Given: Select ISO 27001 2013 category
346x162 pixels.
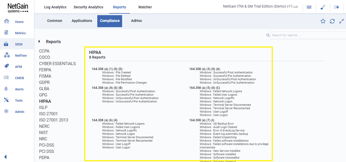Looking at the screenshot, I should click(x=54, y=120).
